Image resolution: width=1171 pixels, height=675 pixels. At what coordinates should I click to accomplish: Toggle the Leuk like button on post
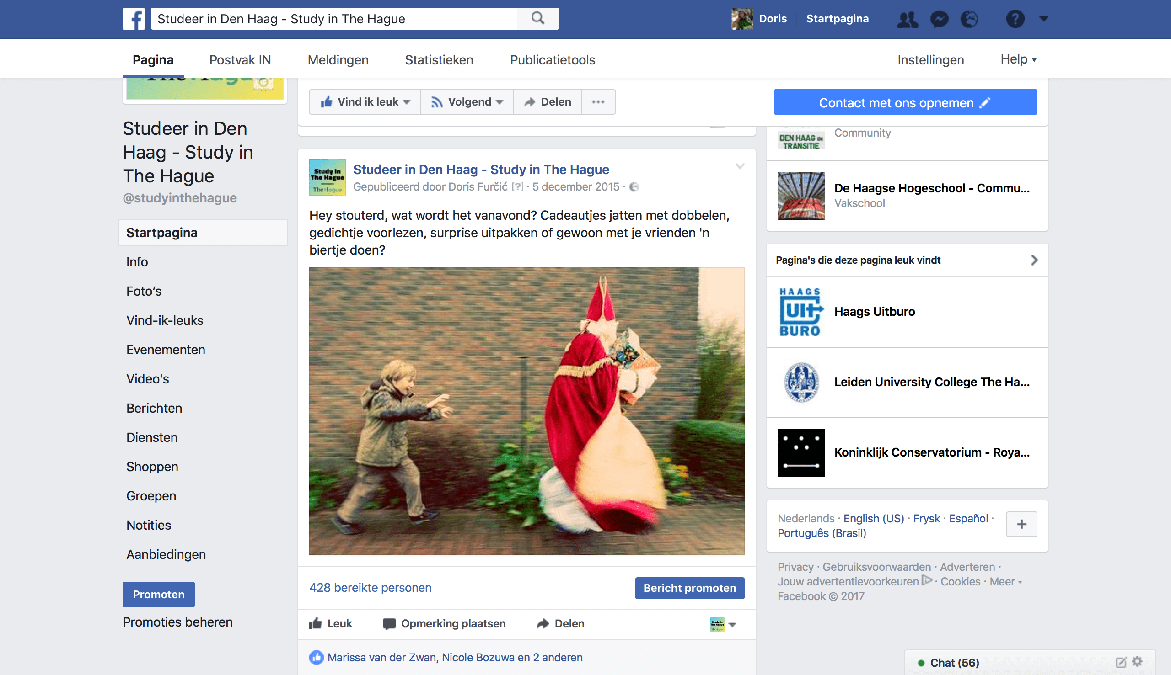[330, 623]
